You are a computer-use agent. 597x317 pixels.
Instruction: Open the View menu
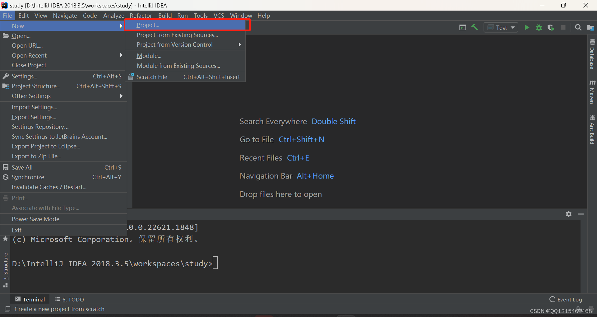[41, 16]
